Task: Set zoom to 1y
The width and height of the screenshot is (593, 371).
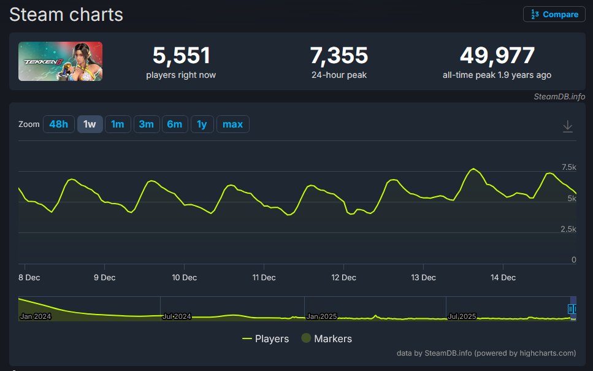Action: [202, 124]
